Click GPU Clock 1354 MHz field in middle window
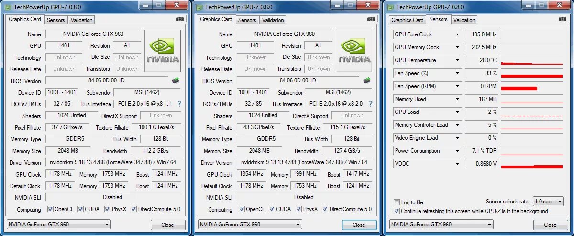Image resolution: width=574 pixels, height=236 pixels. [x=252, y=174]
